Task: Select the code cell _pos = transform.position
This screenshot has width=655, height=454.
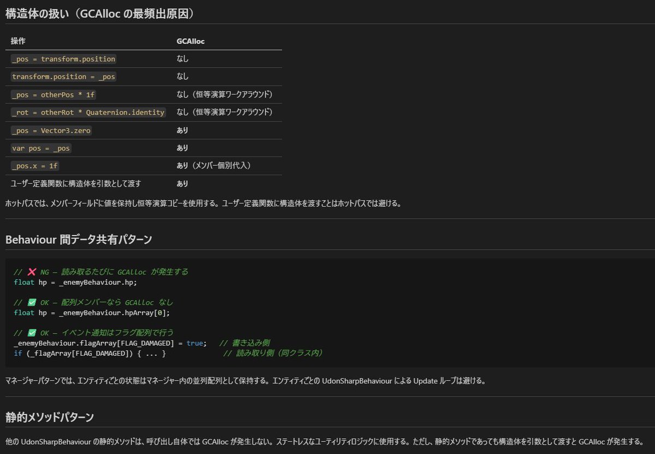Action: (64, 59)
